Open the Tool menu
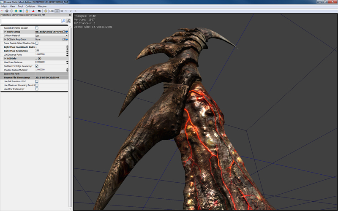Viewport: 338px width, 211px height. [20, 6]
